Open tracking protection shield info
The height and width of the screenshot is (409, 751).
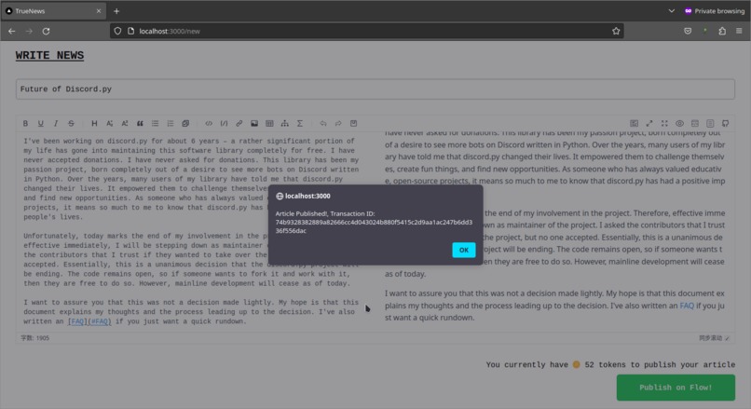point(117,31)
